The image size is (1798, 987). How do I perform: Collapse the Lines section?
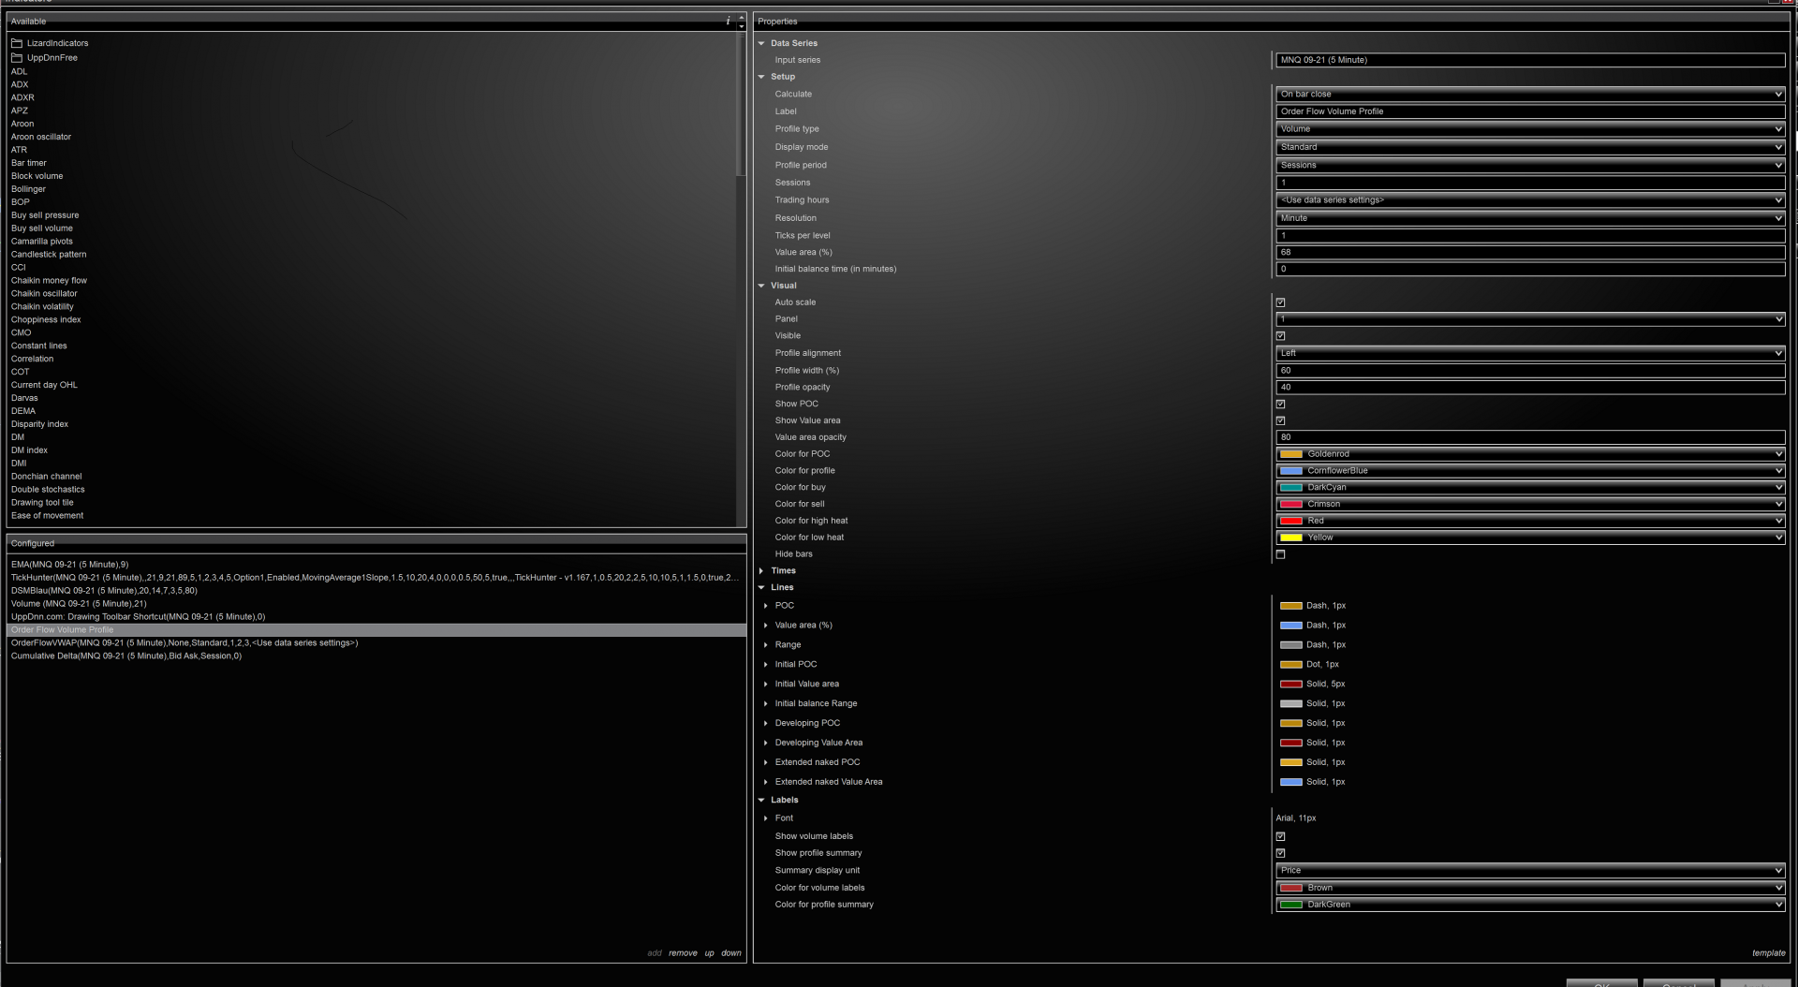point(761,588)
